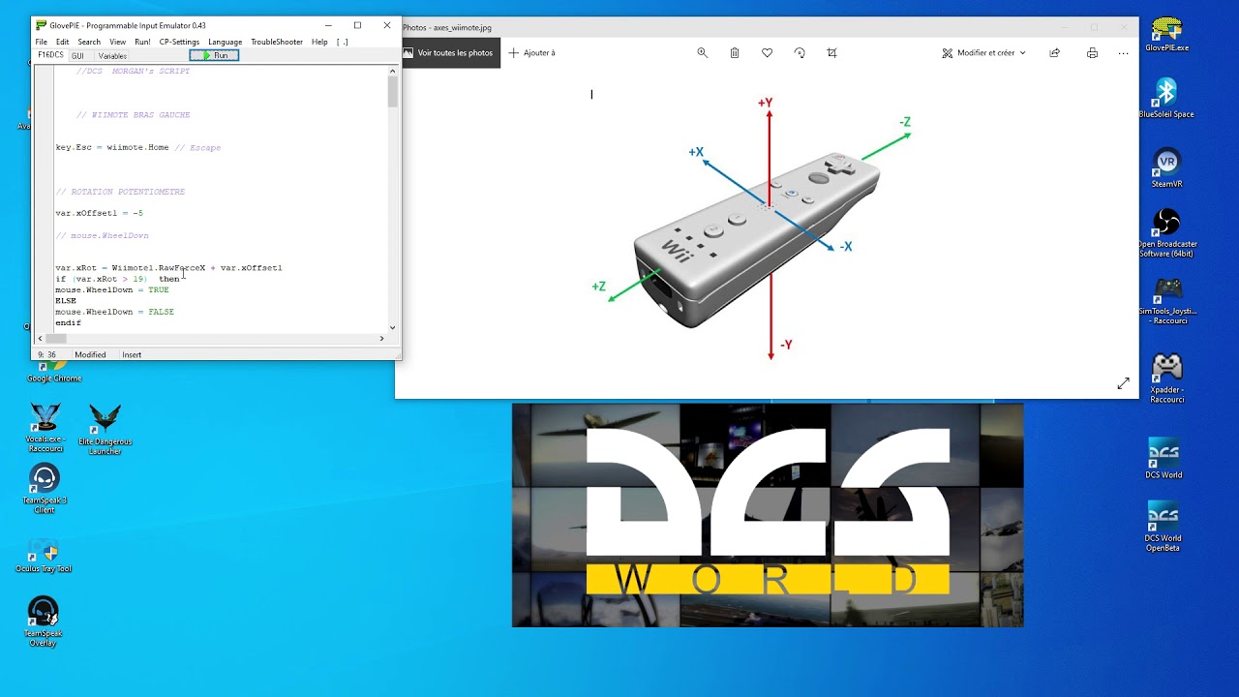Open the Help menu in GlovePIE

[x=319, y=42]
